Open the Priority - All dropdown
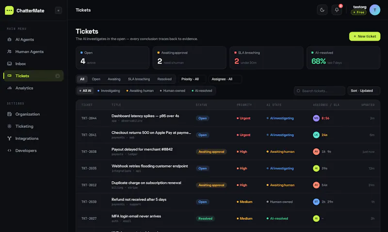This screenshot has width=388, height=232. tap(192, 79)
